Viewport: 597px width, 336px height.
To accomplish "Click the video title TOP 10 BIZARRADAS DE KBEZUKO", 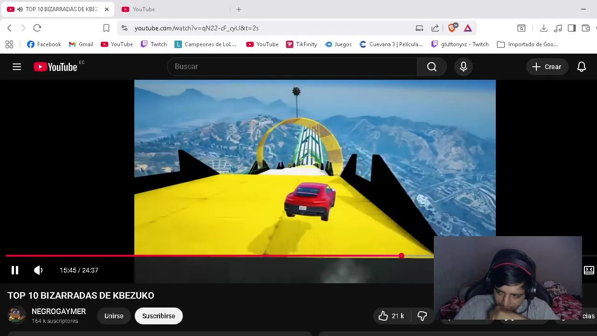I will (81, 295).
